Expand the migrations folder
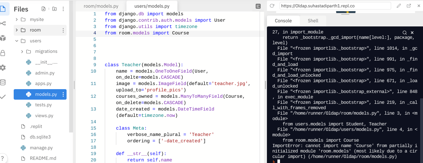Screen dimensions: 423x163 (x=22, y=52)
